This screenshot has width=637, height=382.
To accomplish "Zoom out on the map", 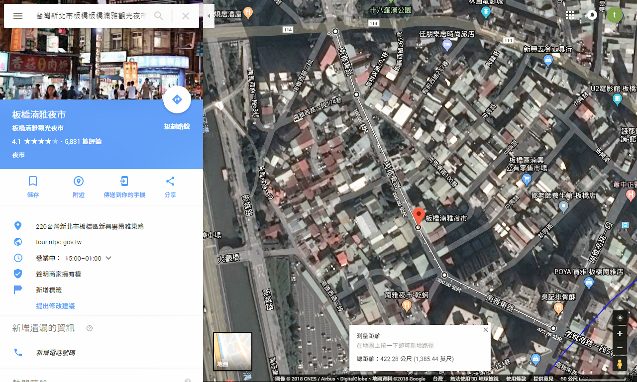I will tap(620, 347).
